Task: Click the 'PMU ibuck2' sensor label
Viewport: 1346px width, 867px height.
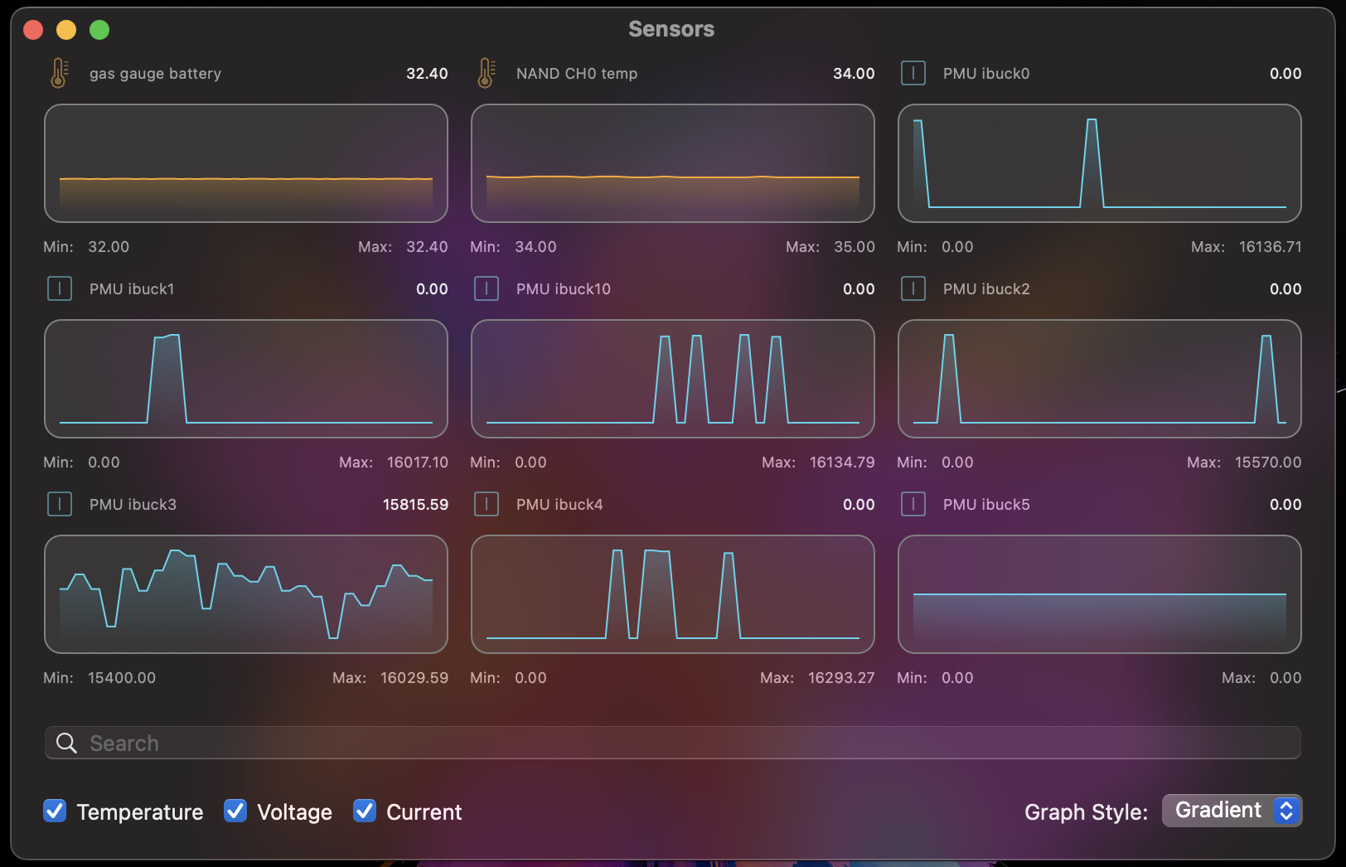Action: click(x=986, y=289)
